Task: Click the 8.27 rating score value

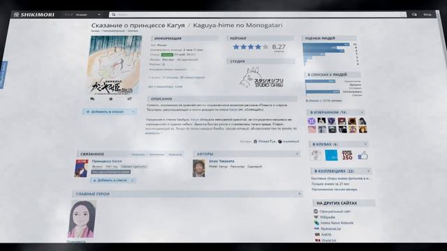Action: pyautogui.click(x=279, y=47)
